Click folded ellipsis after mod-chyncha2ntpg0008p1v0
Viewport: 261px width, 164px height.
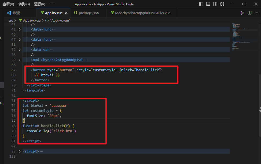click(x=85, y=60)
